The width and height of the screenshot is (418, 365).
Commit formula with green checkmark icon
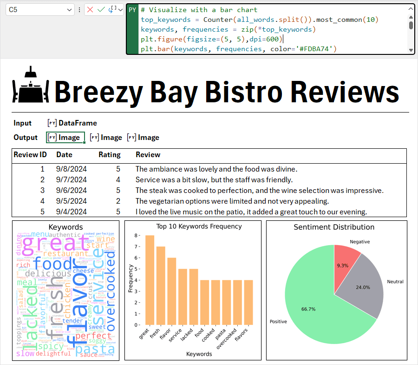click(x=101, y=10)
